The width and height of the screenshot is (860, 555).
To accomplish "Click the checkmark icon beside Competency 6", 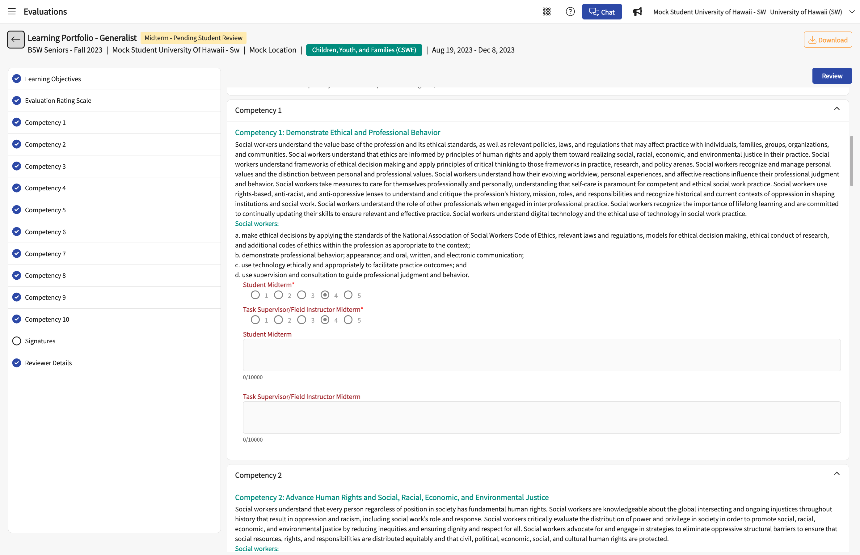I will coord(17,232).
